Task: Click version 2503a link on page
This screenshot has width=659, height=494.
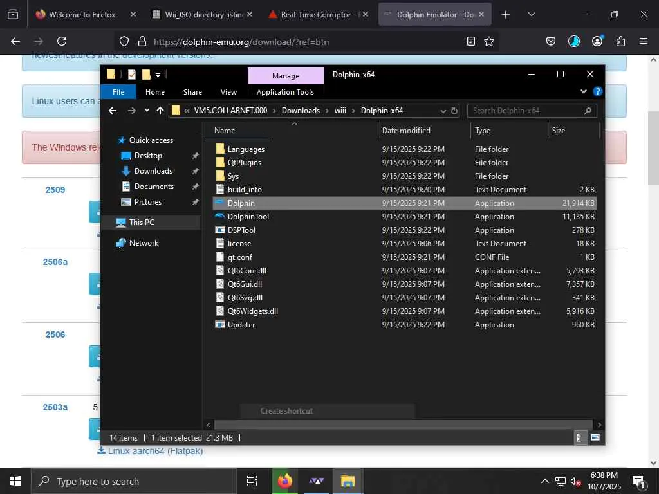Action: click(55, 407)
